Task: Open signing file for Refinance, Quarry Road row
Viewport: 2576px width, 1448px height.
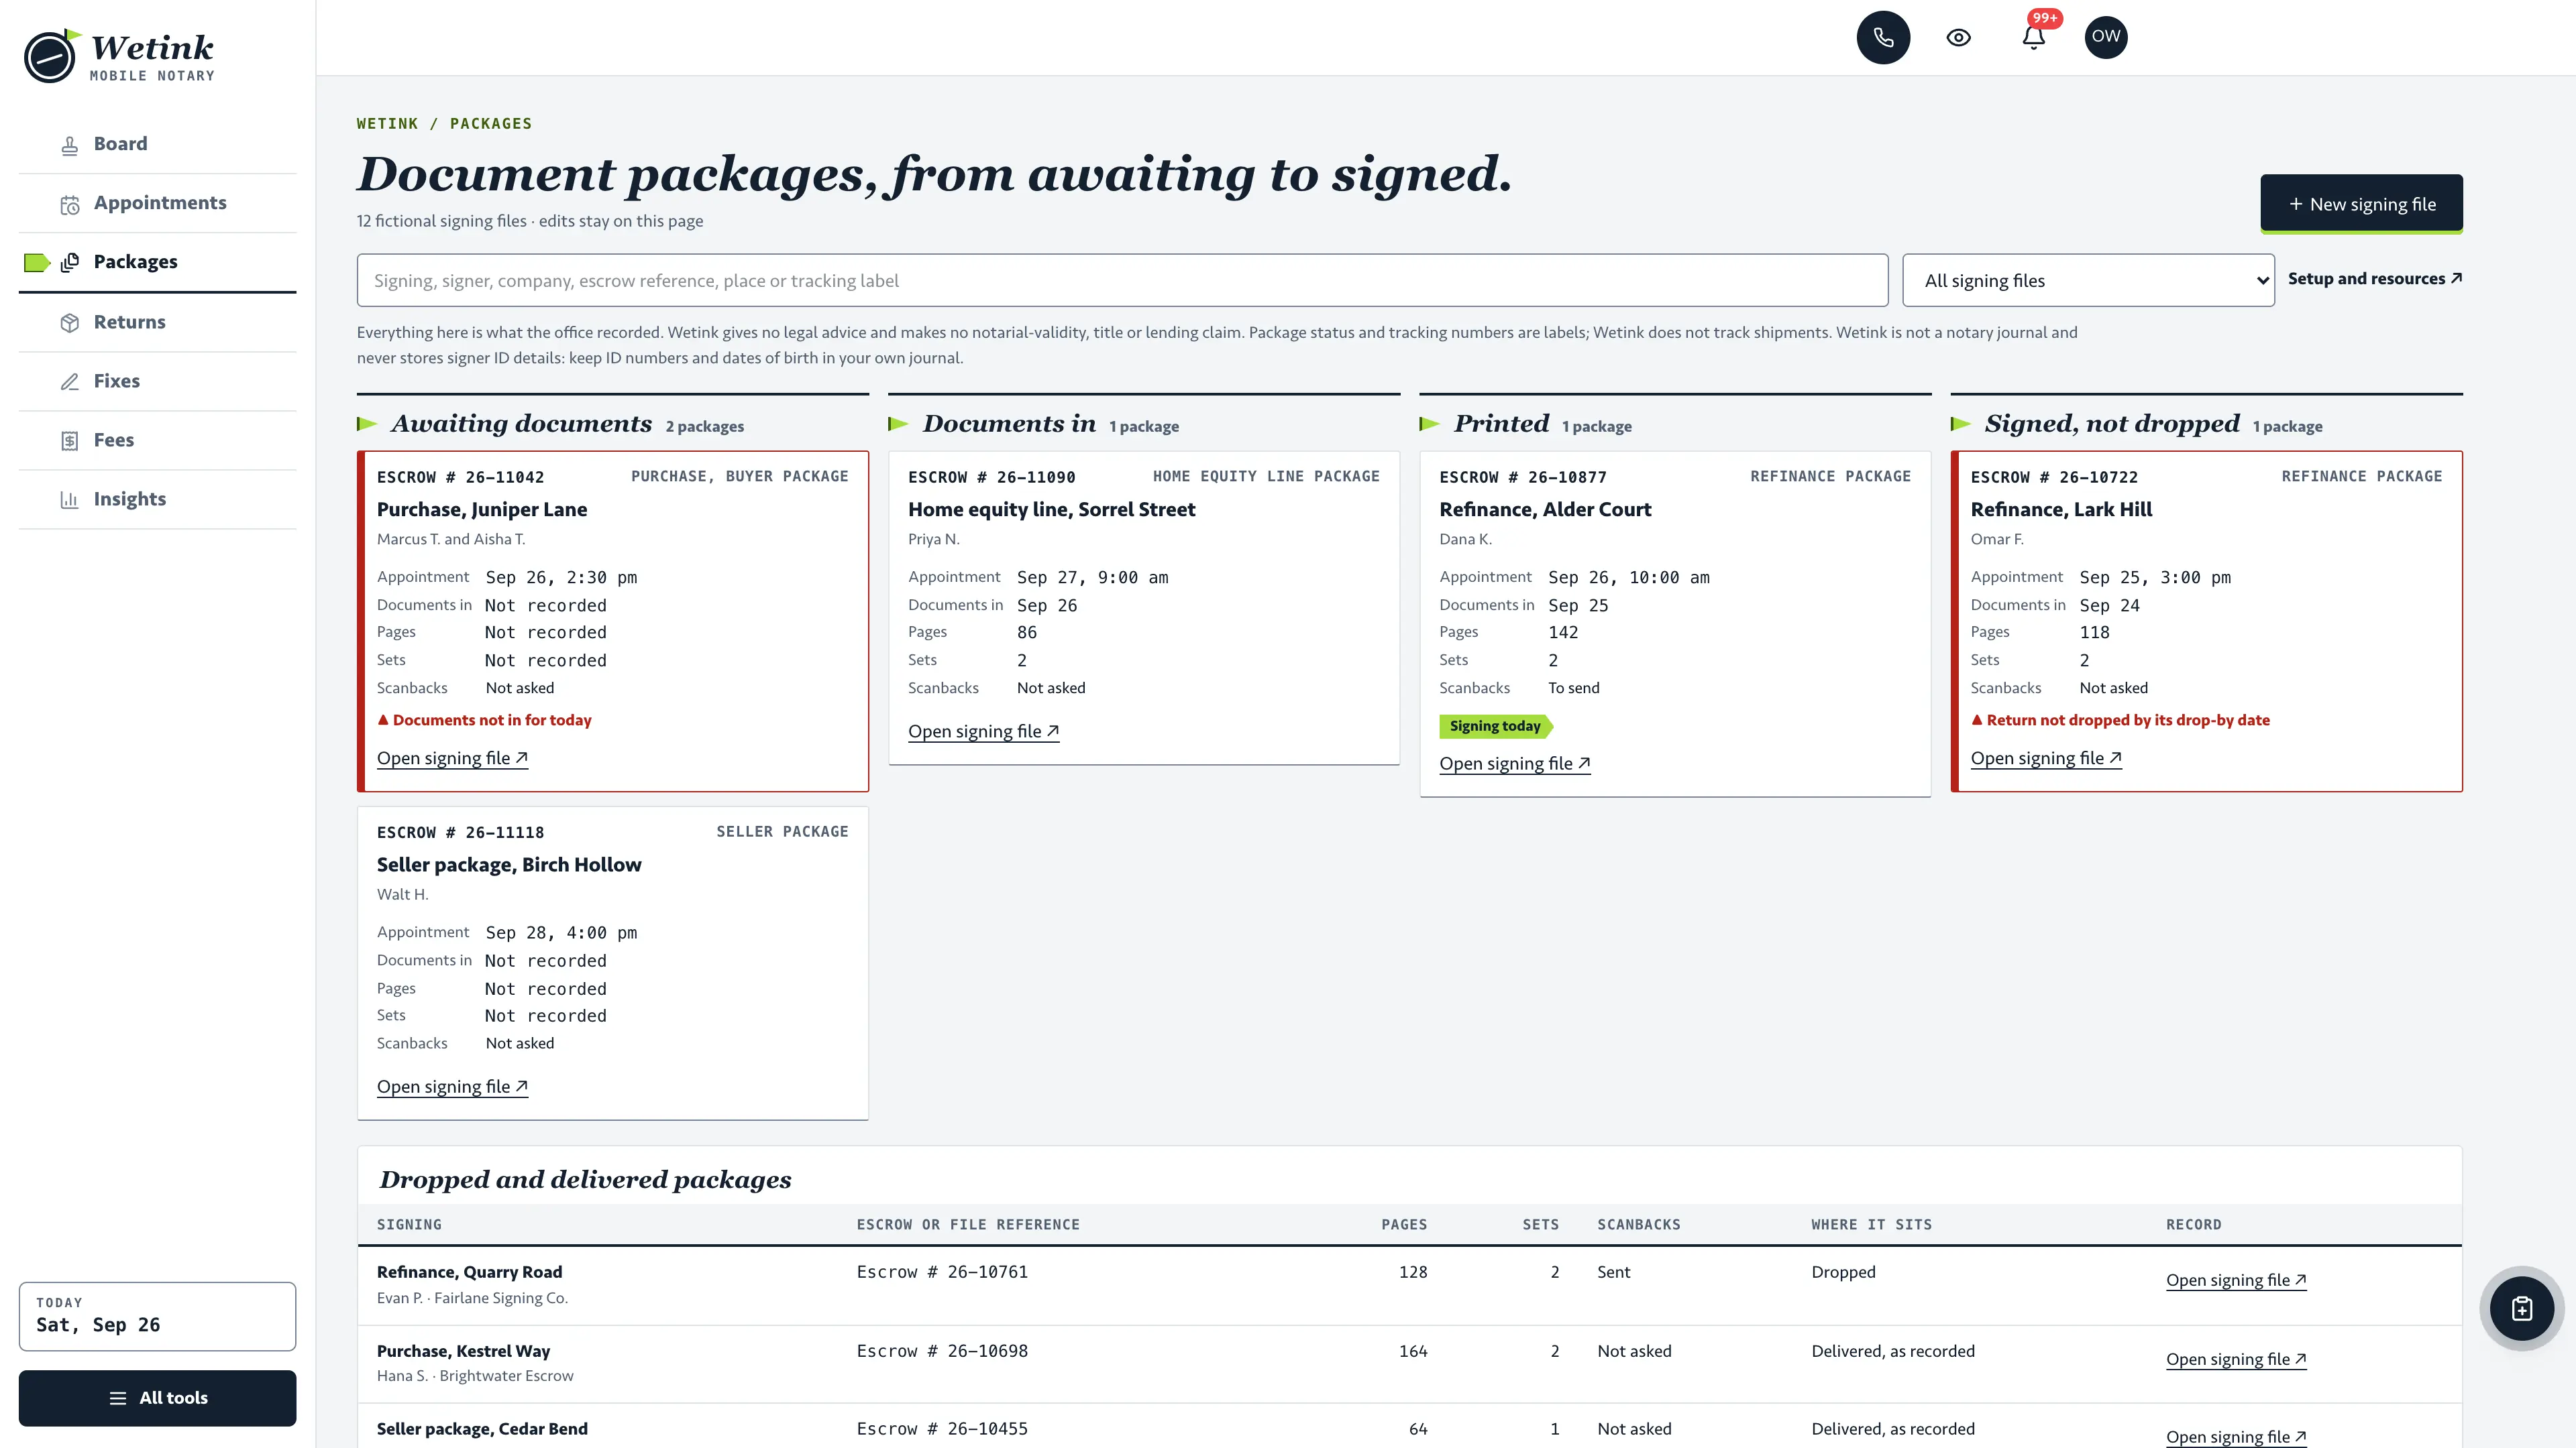Action: (x=2236, y=1280)
